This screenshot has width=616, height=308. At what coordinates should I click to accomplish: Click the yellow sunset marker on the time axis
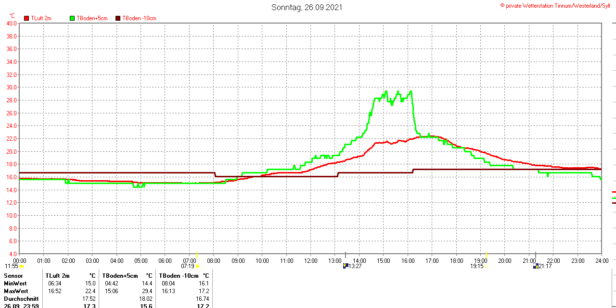point(487,254)
